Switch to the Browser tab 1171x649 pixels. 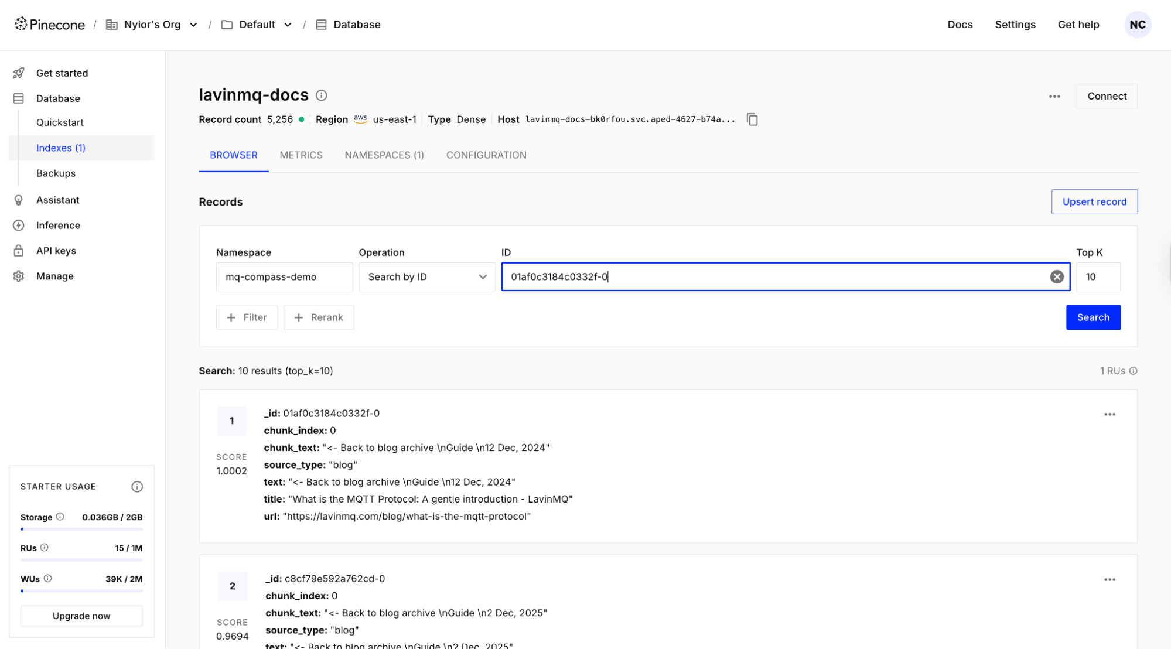click(233, 155)
